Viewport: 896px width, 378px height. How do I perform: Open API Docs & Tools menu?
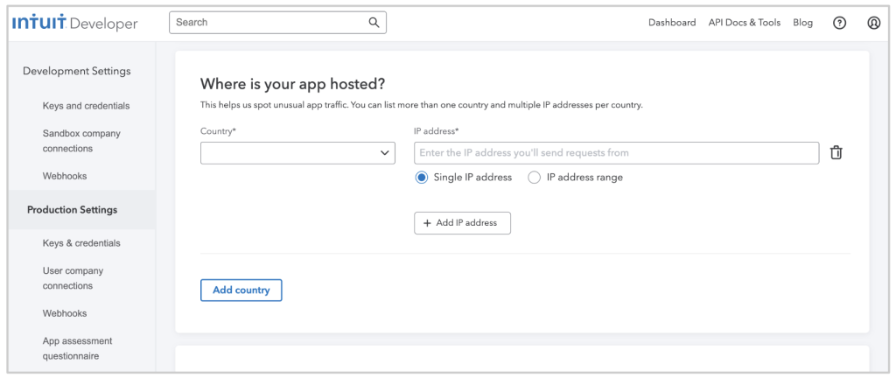tap(745, 23)
